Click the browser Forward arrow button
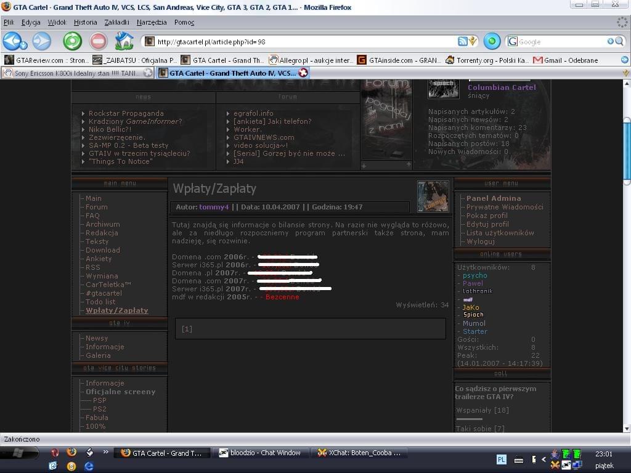 [41, 41]
